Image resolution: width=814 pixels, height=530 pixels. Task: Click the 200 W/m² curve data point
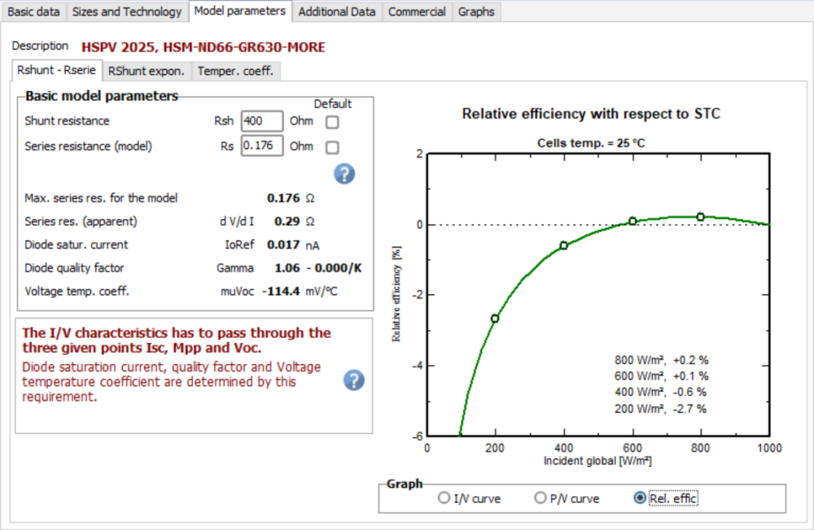495,319
